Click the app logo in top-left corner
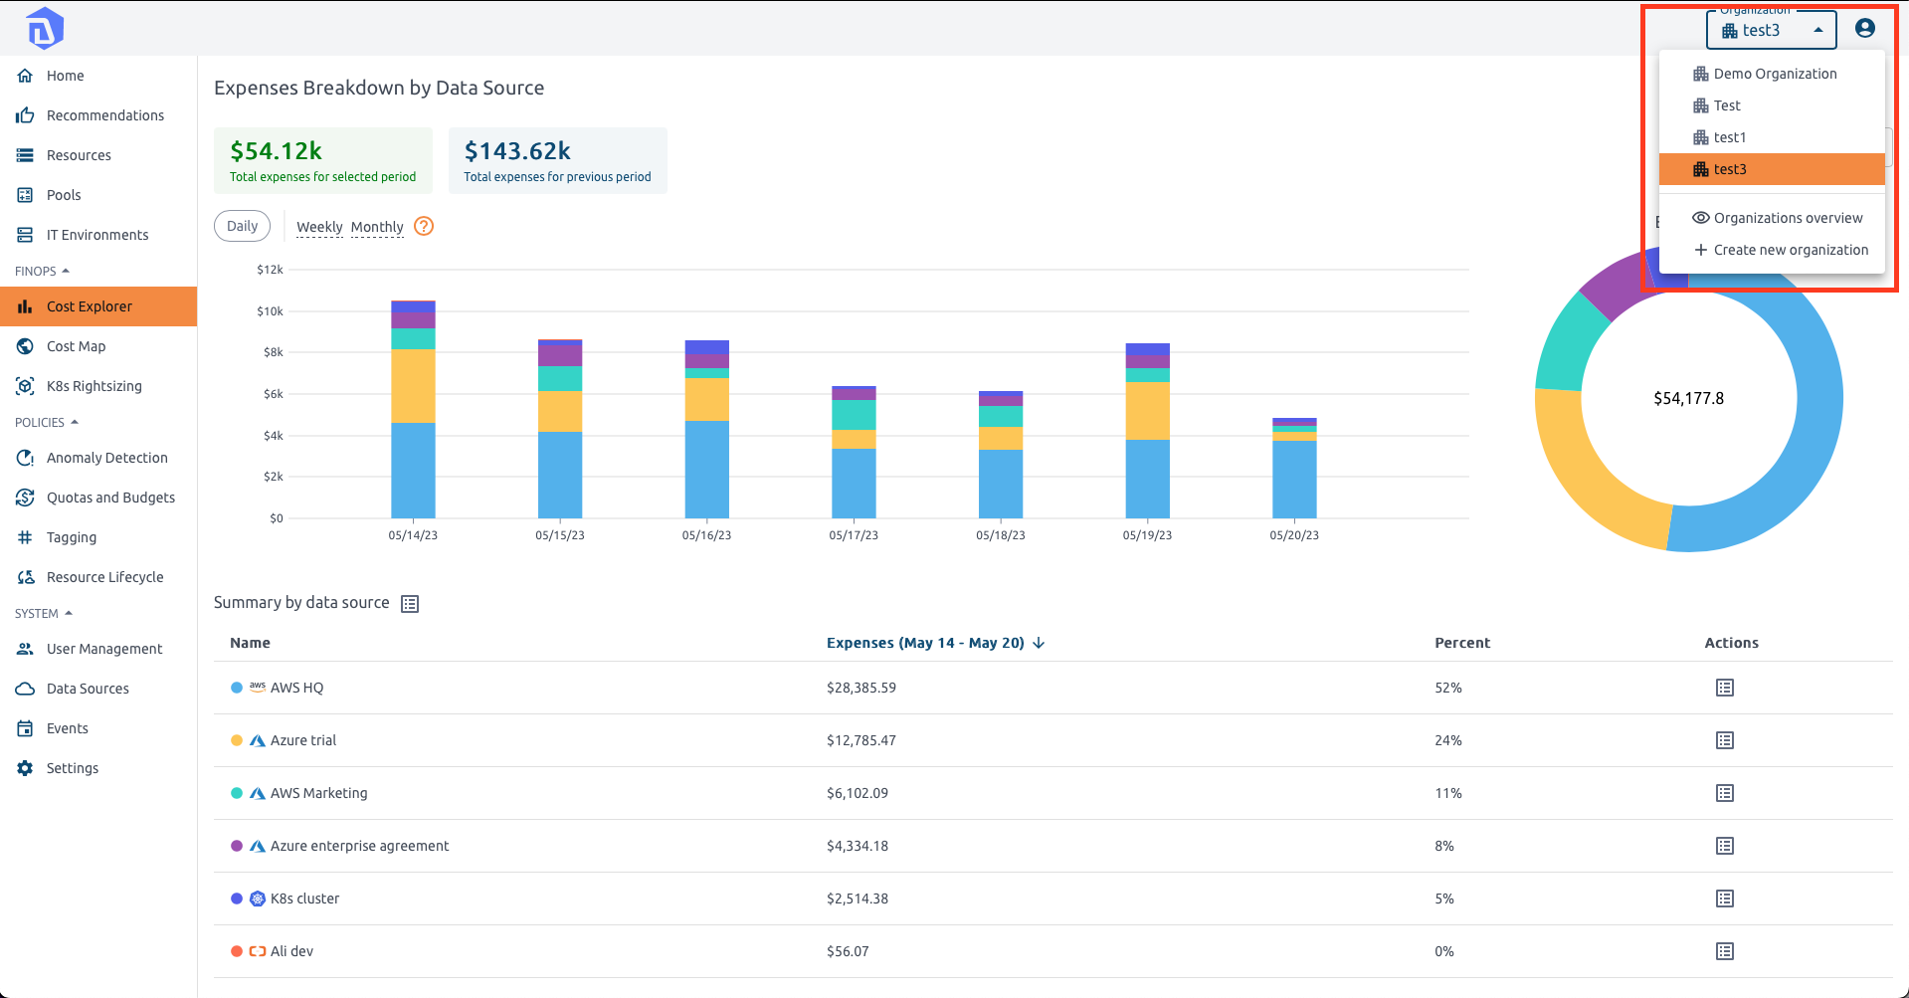Viewport: 1909px width, 998px height. (x=44, y=29)
